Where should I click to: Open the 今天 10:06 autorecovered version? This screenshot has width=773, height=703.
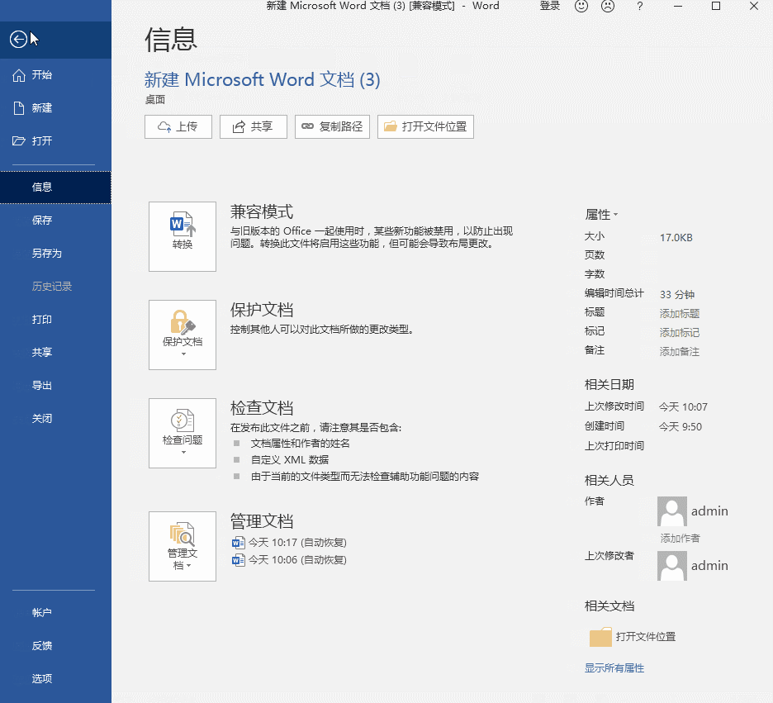[x=289, y=560]
